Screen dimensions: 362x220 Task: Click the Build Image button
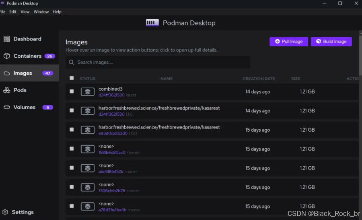coord(331,41)
